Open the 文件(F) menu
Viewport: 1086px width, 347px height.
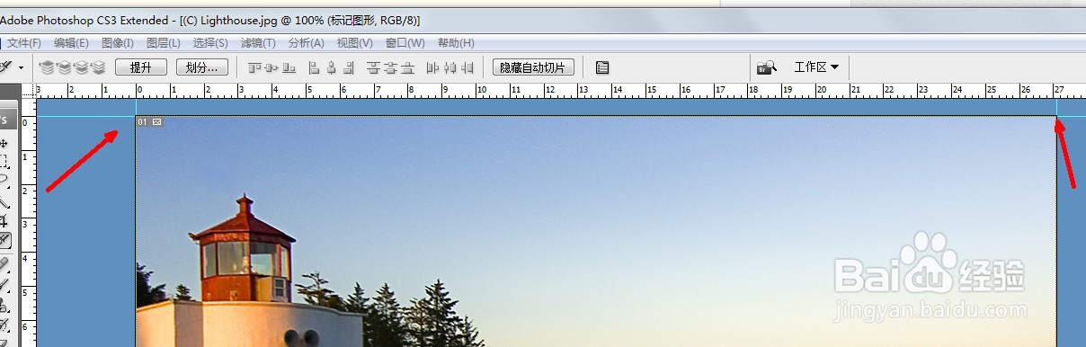pos(24,43)
